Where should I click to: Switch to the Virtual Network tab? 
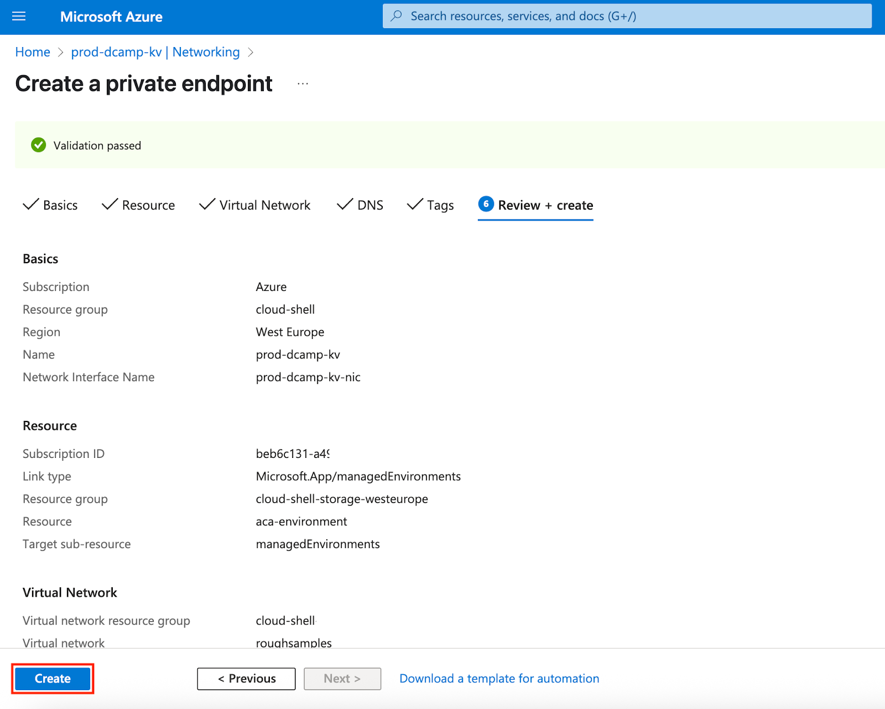(x=255, y=205)
